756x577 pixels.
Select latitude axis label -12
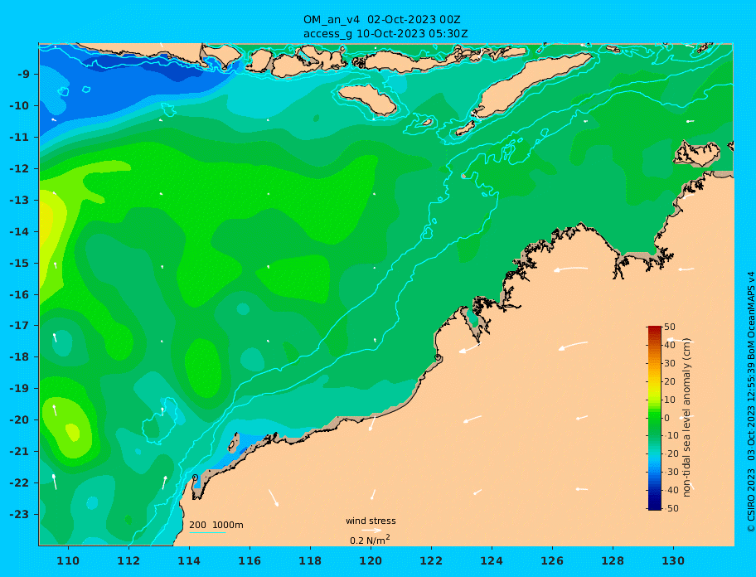pos(19,169)
